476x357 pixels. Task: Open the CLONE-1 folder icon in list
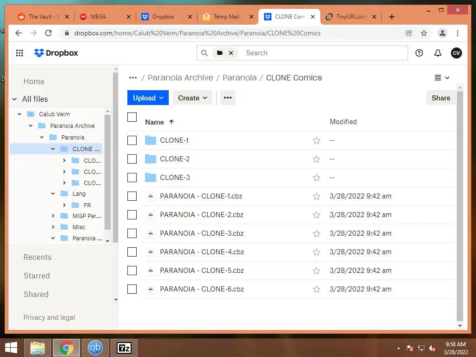[x=150, y=140]
